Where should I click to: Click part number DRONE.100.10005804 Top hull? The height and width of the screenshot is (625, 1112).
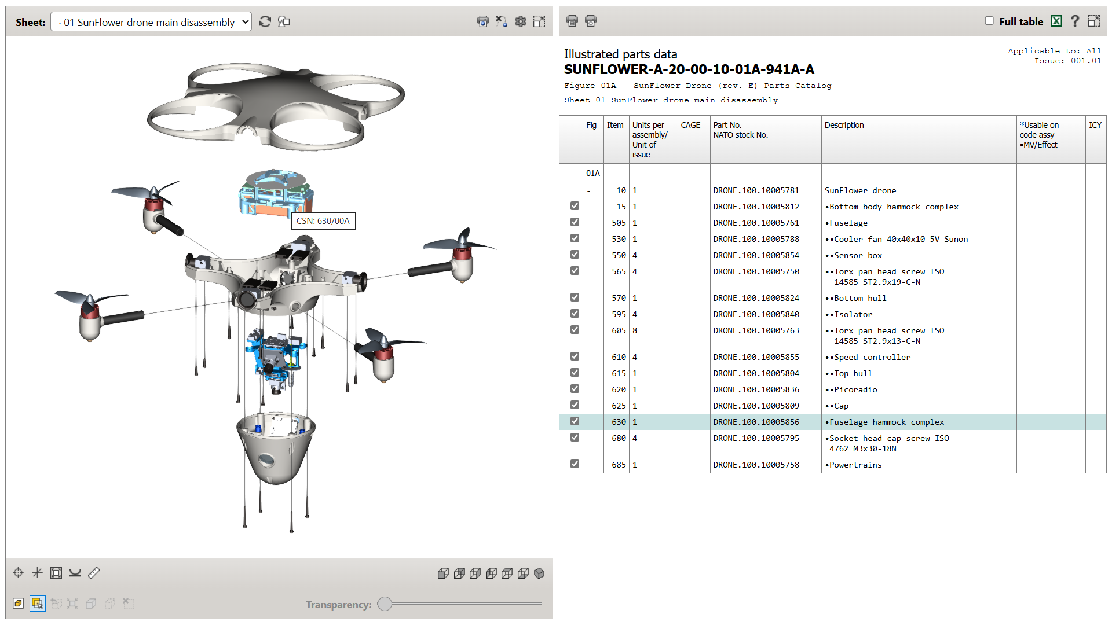[756, 373]
